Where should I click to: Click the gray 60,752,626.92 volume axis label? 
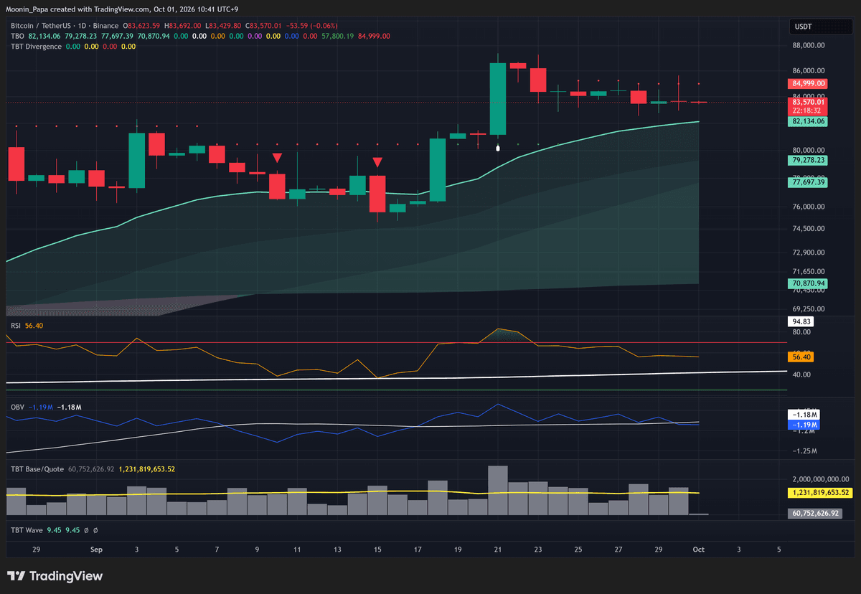pos(814,514)
